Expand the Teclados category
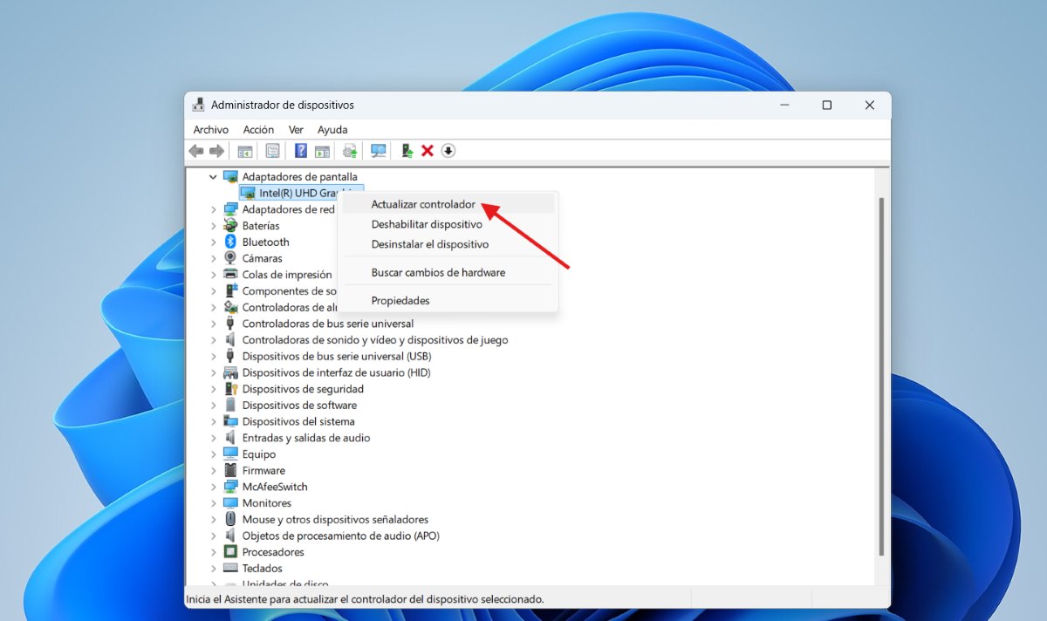 (214, 569)
